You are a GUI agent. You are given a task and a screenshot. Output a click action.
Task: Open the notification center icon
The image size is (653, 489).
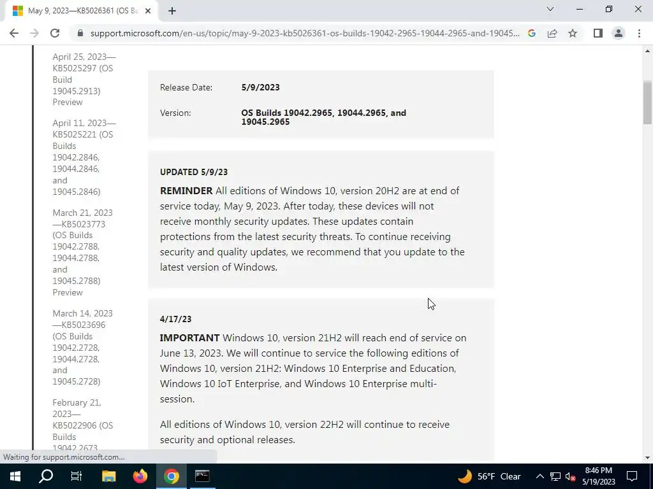[632, 476]
